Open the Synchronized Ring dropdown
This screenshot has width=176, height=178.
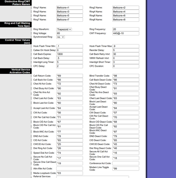click(x=61, y=37)
